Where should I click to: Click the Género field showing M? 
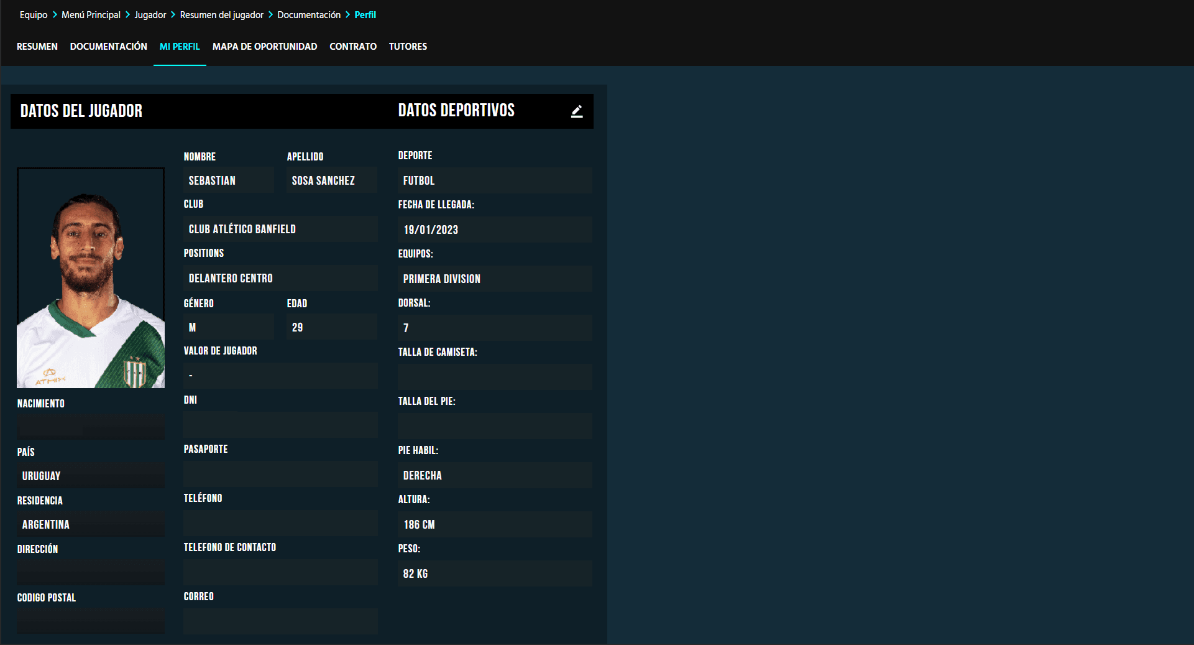229,327
